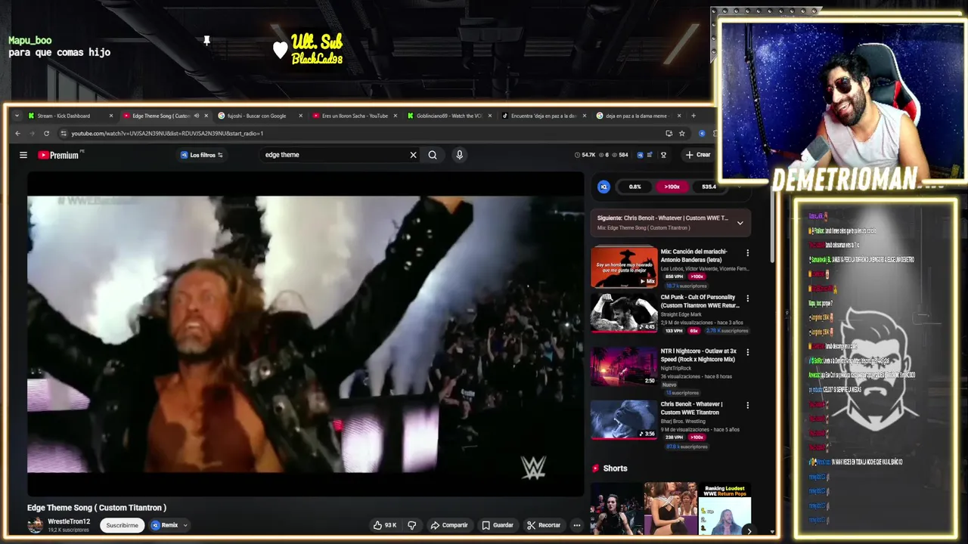Click the Edge theme video player
This screenshot has height=544, width=968.
306,334
